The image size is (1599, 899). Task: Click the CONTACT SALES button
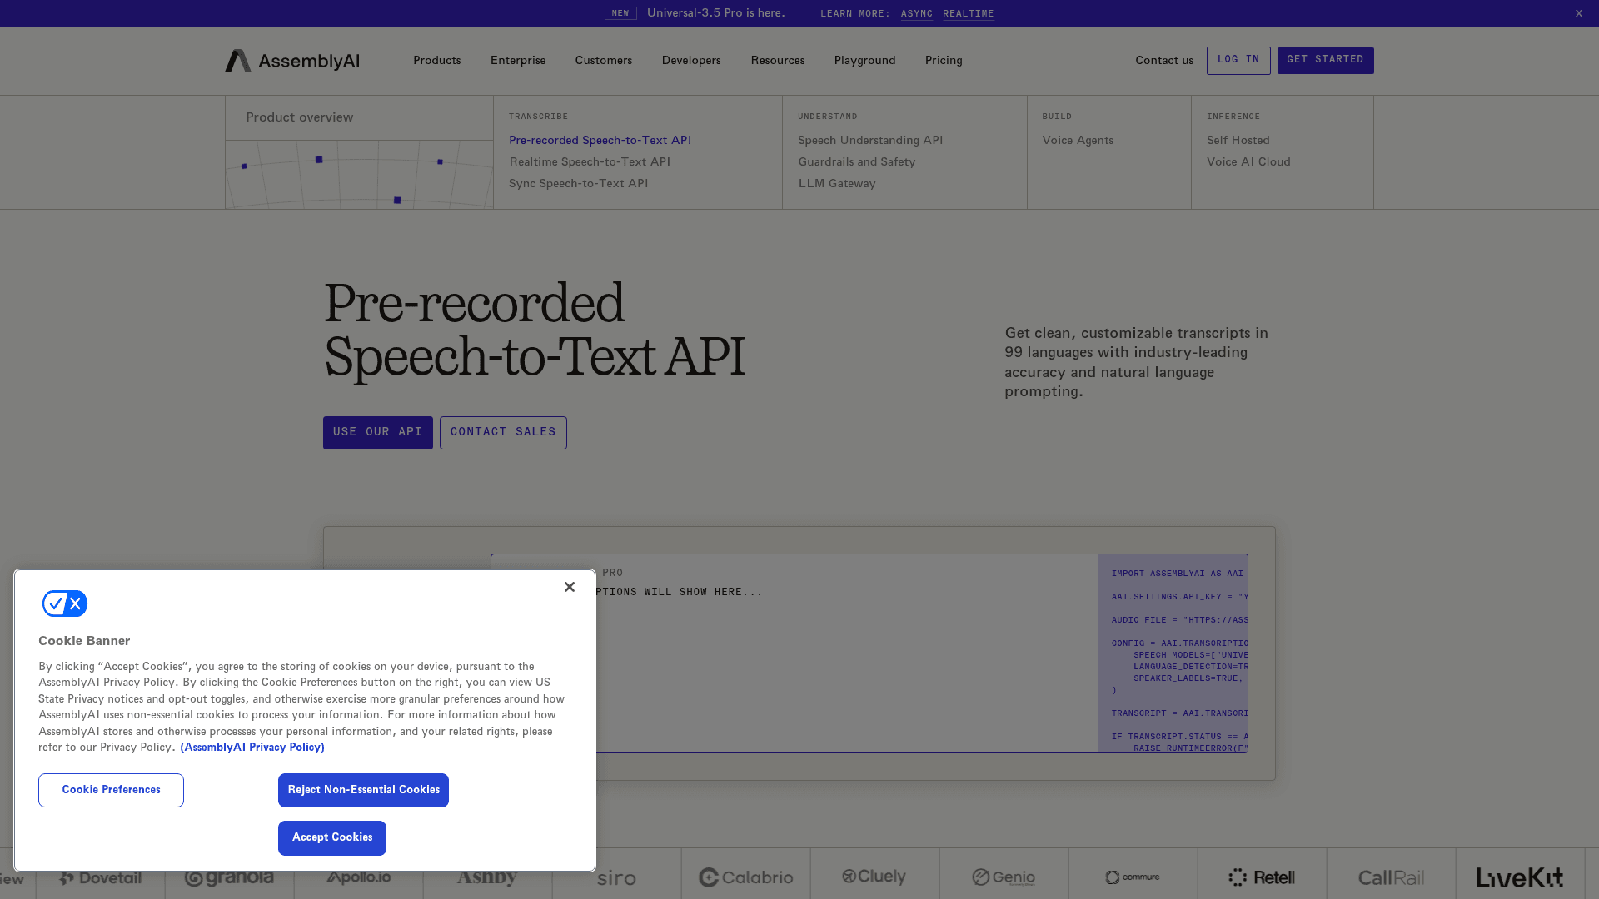[503, 433]
